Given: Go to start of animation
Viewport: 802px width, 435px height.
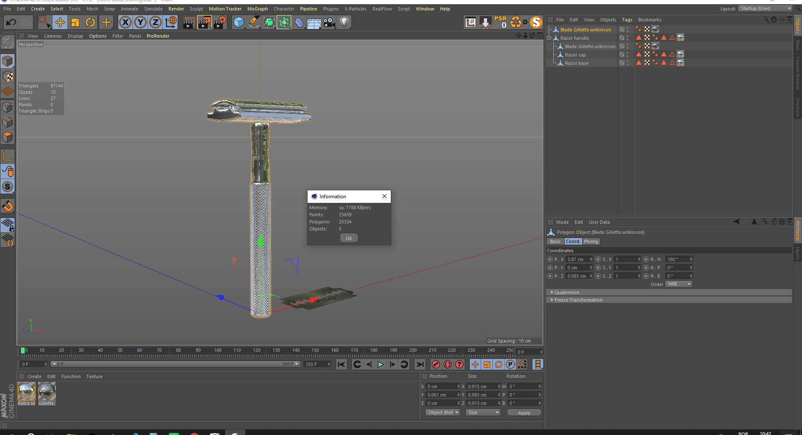Looking at the screenshot, I should [x=341, y=364].
